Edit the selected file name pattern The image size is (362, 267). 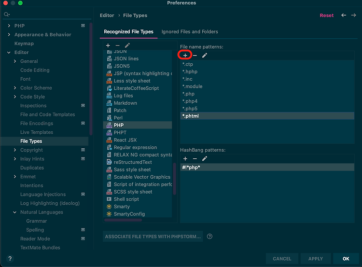pyautogui.click(x=205, y=56)
